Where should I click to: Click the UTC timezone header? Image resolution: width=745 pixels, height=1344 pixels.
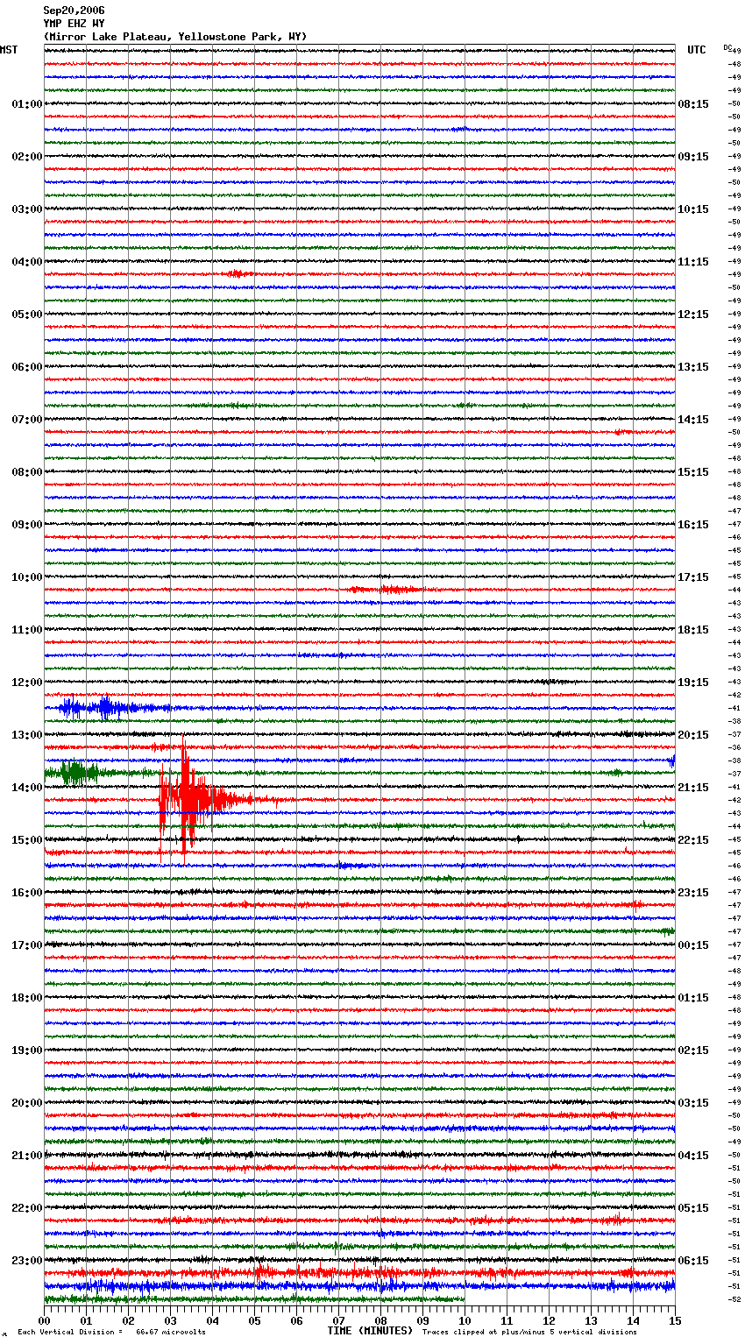click(x=696, y=50)
